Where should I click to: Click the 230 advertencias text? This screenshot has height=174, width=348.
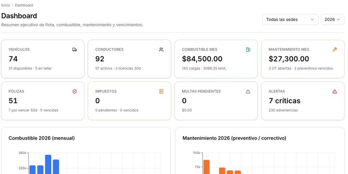click(x=283, y=110)
